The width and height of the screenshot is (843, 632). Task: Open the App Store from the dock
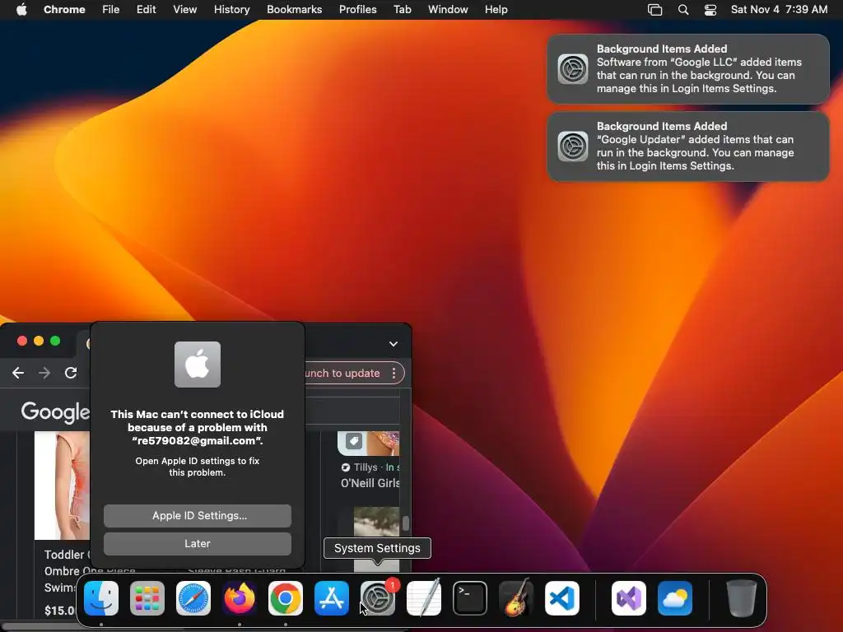click(x=332, y=598)
